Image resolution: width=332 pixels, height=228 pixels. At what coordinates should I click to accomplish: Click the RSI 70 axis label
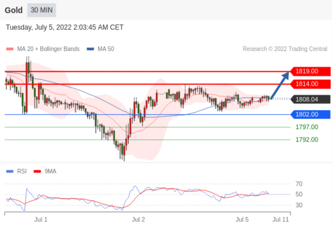pyautogui.click(x=299, y=184)
